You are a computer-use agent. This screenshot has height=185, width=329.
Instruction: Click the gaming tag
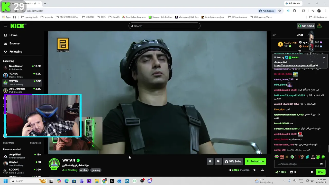96,170
